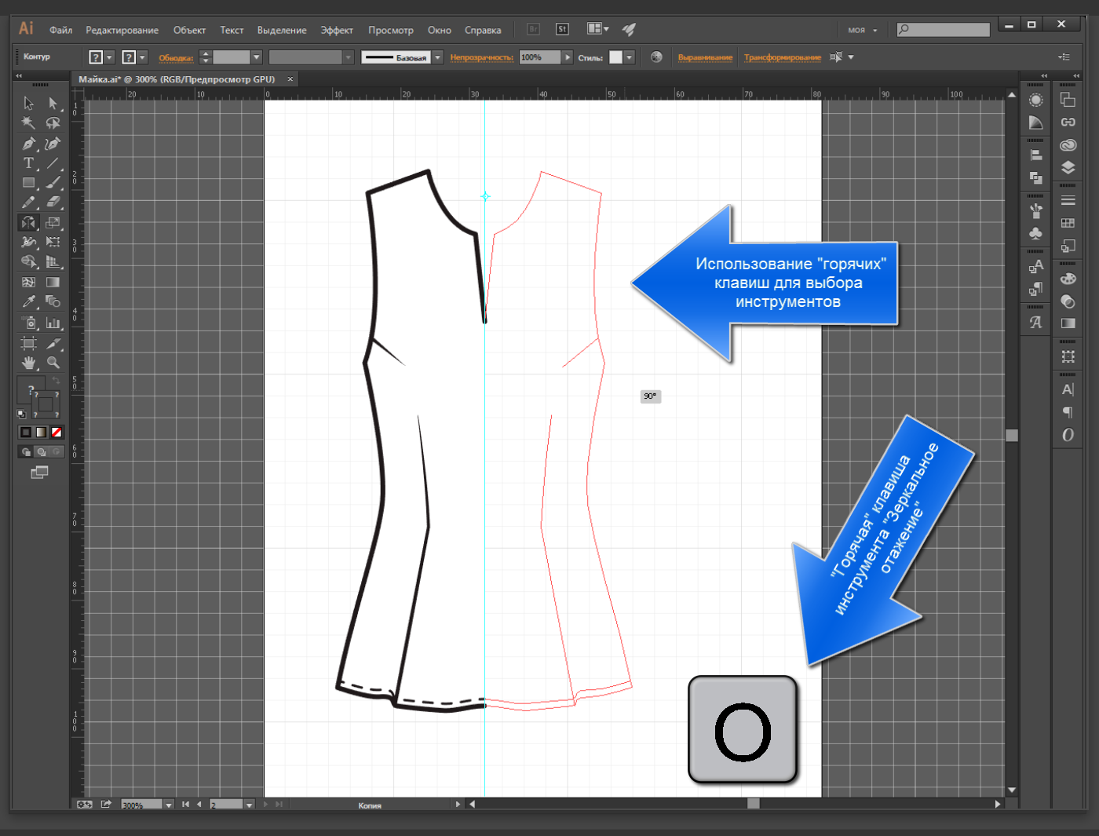Open the Просмотр menu
Image resolution: width=1099 pixels, height=836 pixels.
(x=391, y=30)
